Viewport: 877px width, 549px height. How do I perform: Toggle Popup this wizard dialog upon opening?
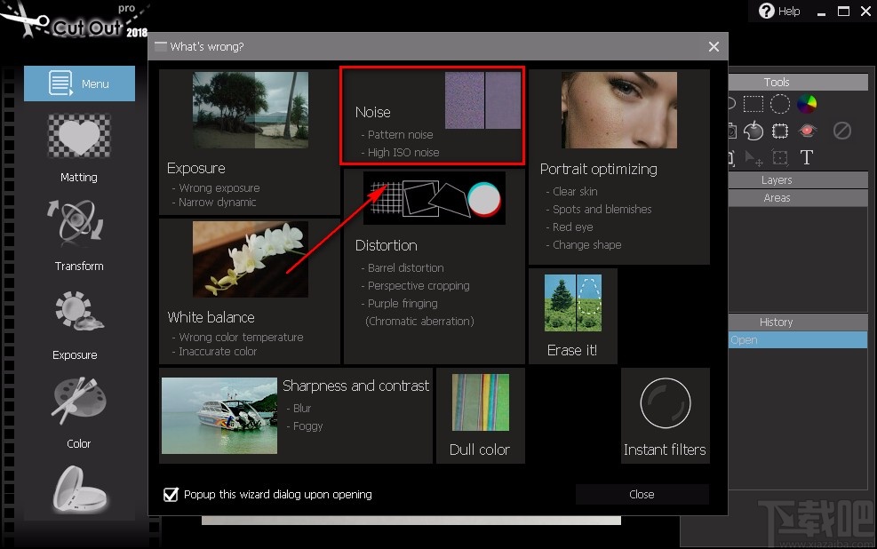[171, 494]
